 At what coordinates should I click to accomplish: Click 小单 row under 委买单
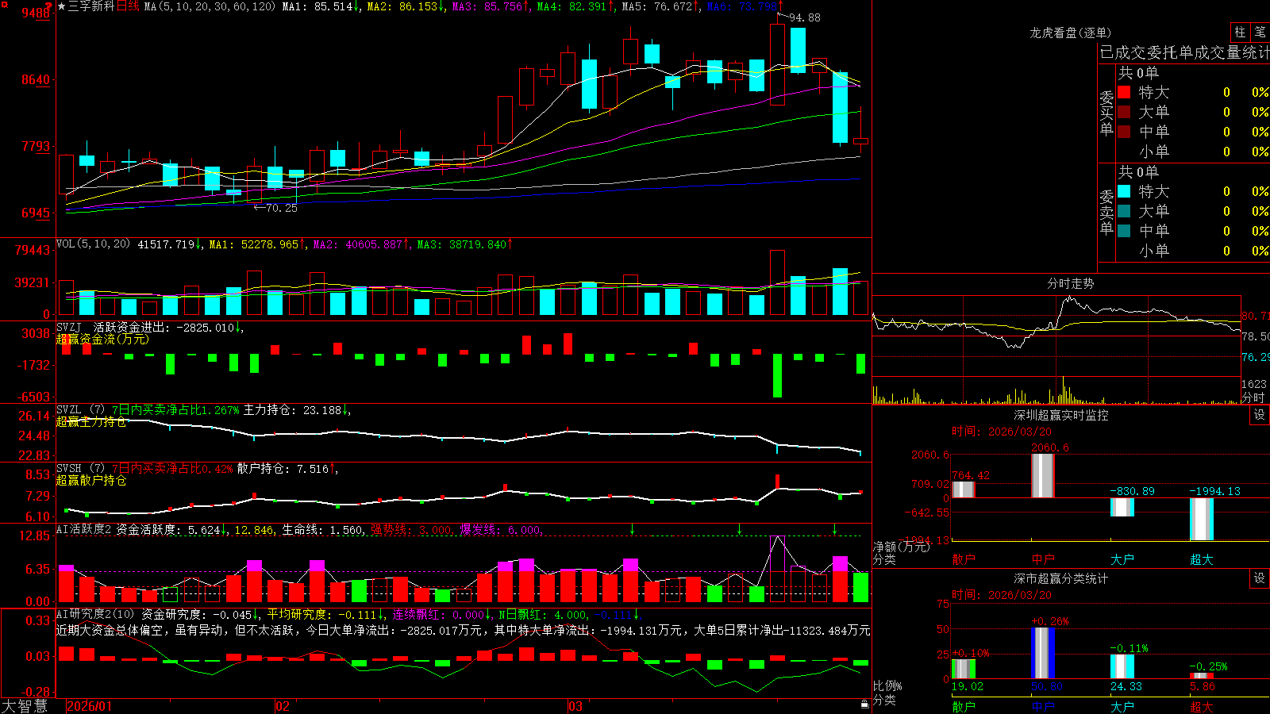point(1193,152)
